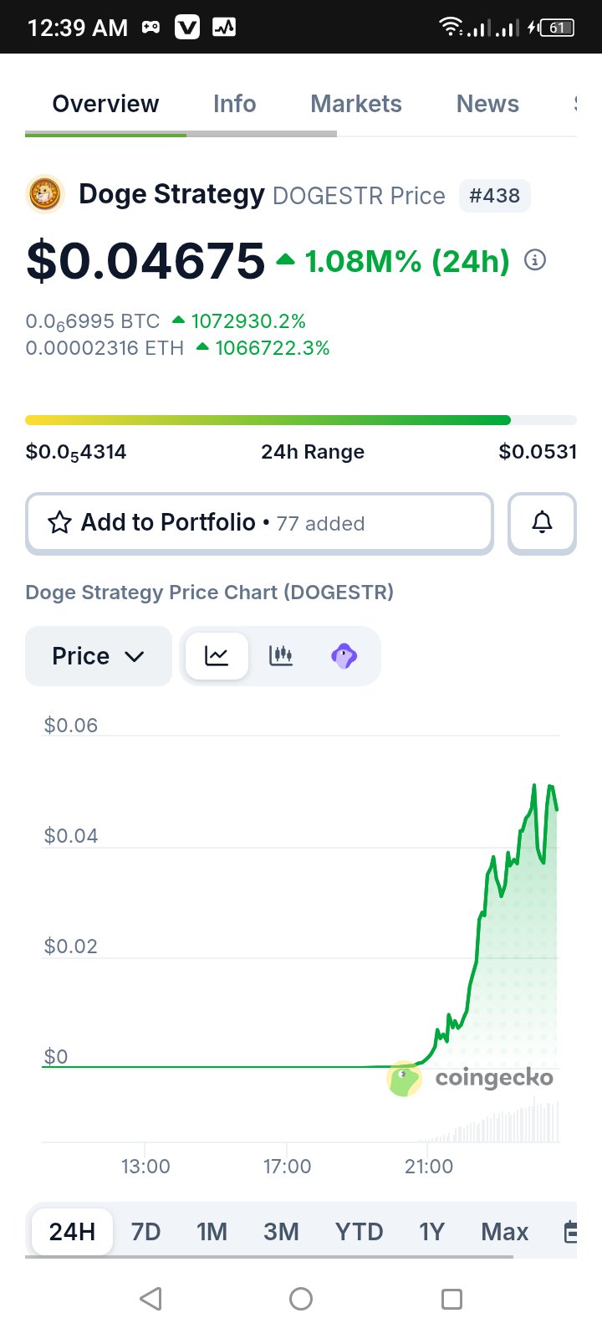
Task: Click the price alert bell icon
Action: click(542, 523)
